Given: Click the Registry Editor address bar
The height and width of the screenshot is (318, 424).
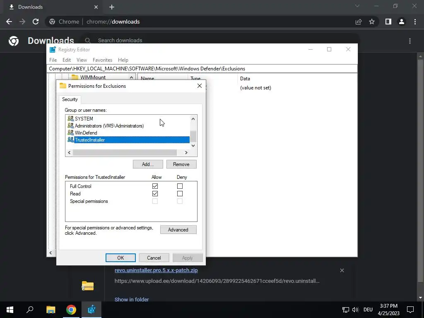Looking at the screenshot, I should [202, 69].
